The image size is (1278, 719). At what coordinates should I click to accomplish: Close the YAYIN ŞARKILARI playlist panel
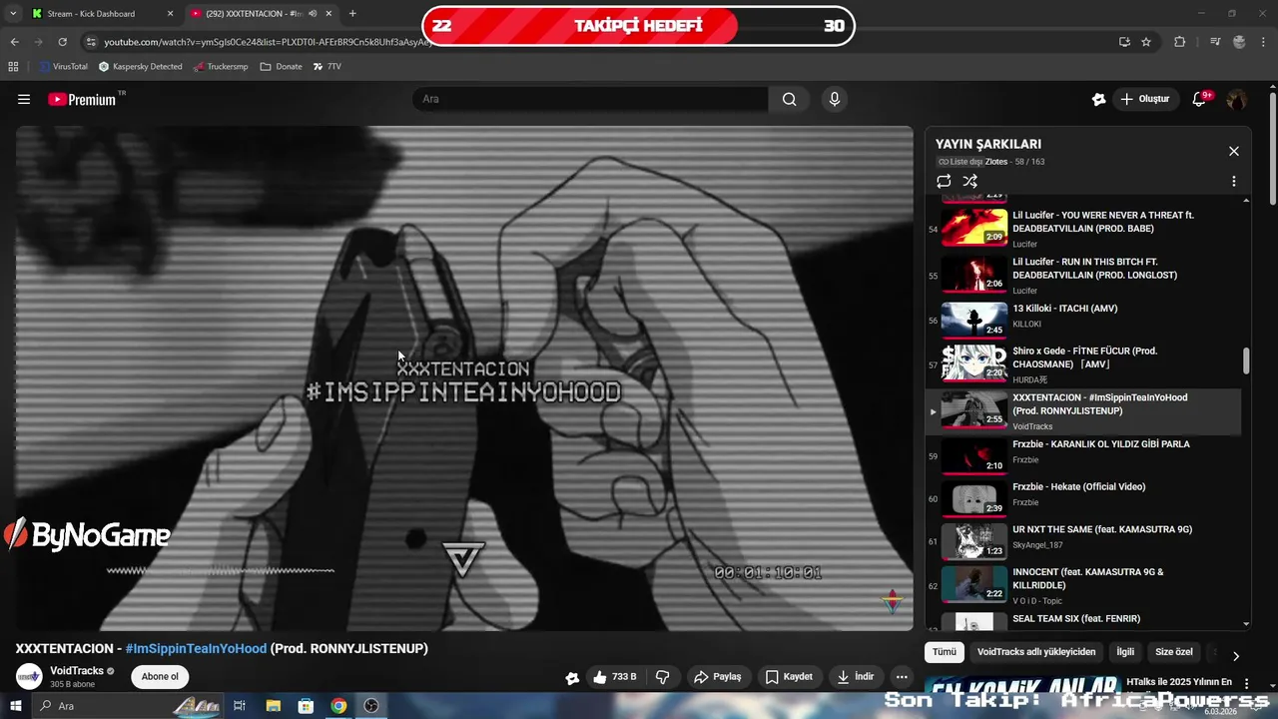1234,151
